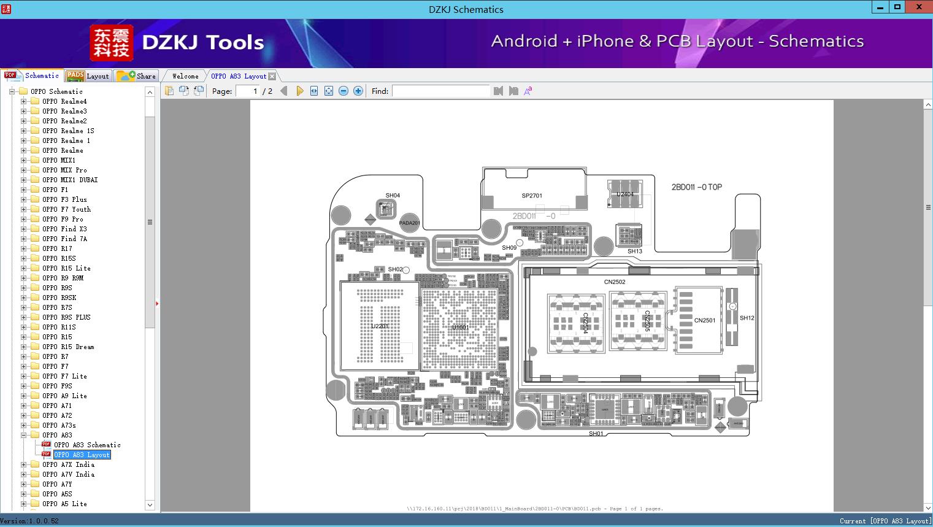Zoom in the layout view
Viewport: 933px width, 527px height.
(x=358, y=91)
